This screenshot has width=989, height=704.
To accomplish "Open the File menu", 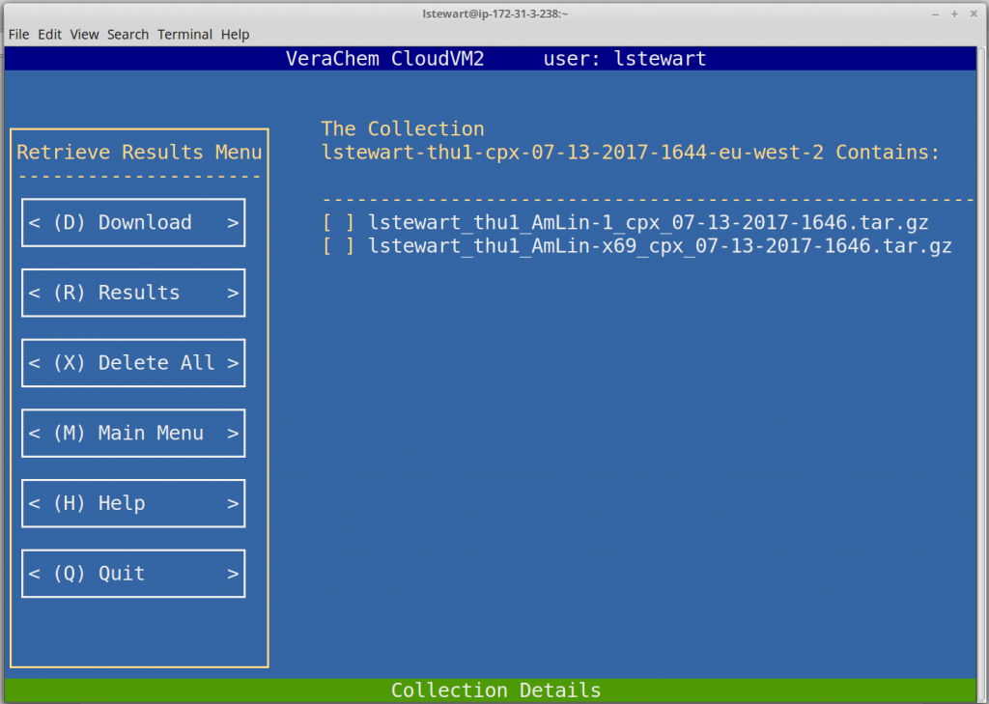I will (x=18, y=34).
